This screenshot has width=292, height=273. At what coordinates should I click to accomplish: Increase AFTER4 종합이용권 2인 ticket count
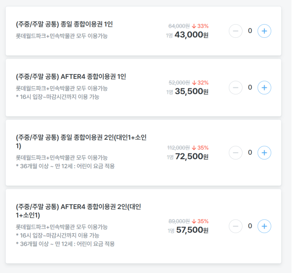pos(264,226)
